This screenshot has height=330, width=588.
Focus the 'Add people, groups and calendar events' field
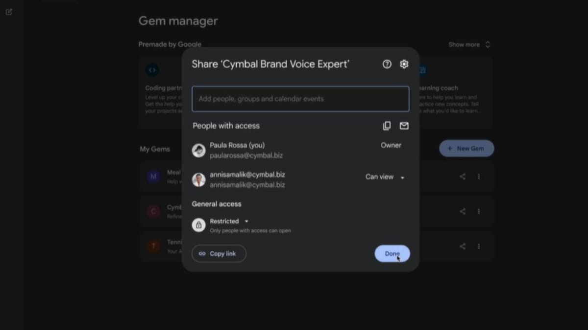pos(300,99)
